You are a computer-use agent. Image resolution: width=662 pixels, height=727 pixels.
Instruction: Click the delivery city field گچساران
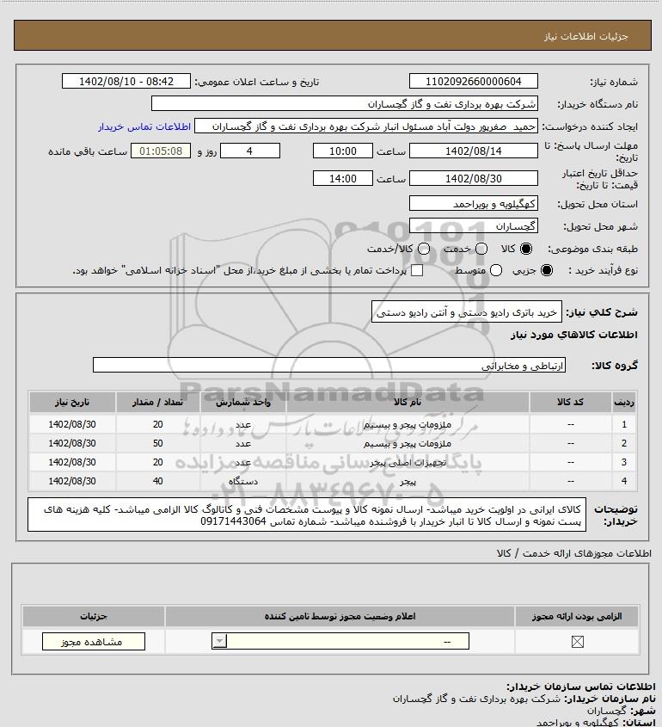[474, 225]
